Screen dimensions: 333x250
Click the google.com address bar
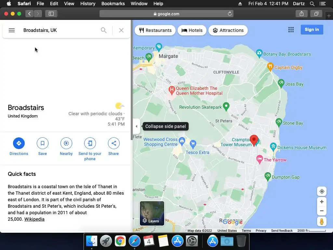point(166,14)
